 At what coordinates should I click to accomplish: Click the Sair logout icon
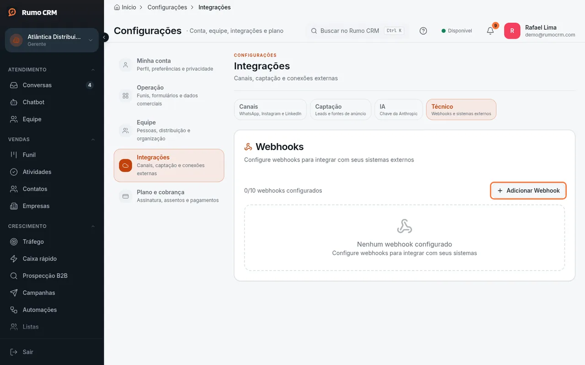coord(14,352)
